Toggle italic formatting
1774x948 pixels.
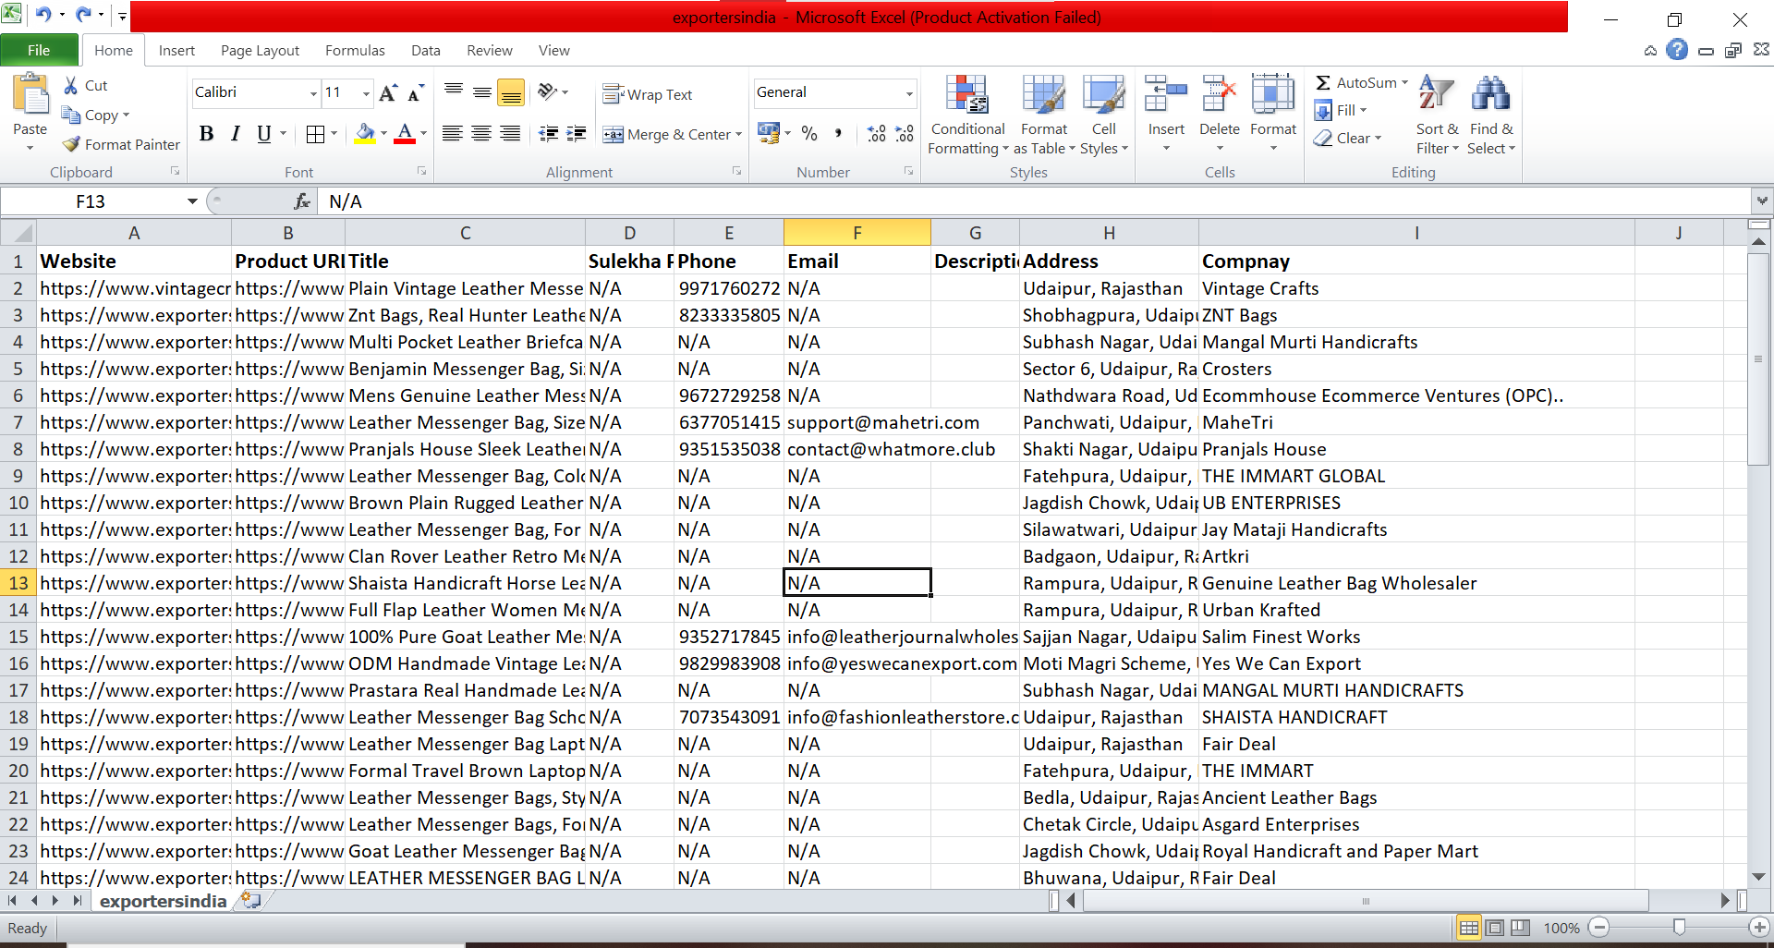pyautogui.click(x=234, y=133)
